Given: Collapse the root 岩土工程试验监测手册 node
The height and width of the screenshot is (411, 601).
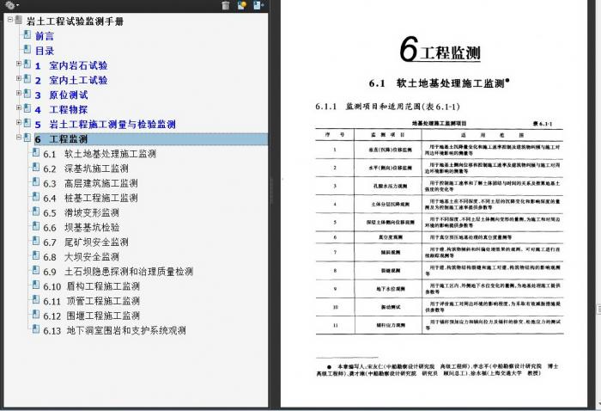Looking at the screenshot, I should click(9, 21).
